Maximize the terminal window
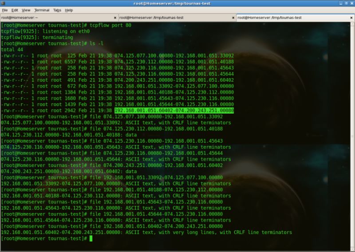 (347, 3)
